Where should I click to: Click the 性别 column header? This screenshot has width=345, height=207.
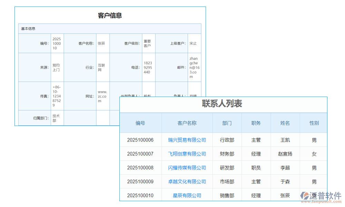(x=314, y=123)
